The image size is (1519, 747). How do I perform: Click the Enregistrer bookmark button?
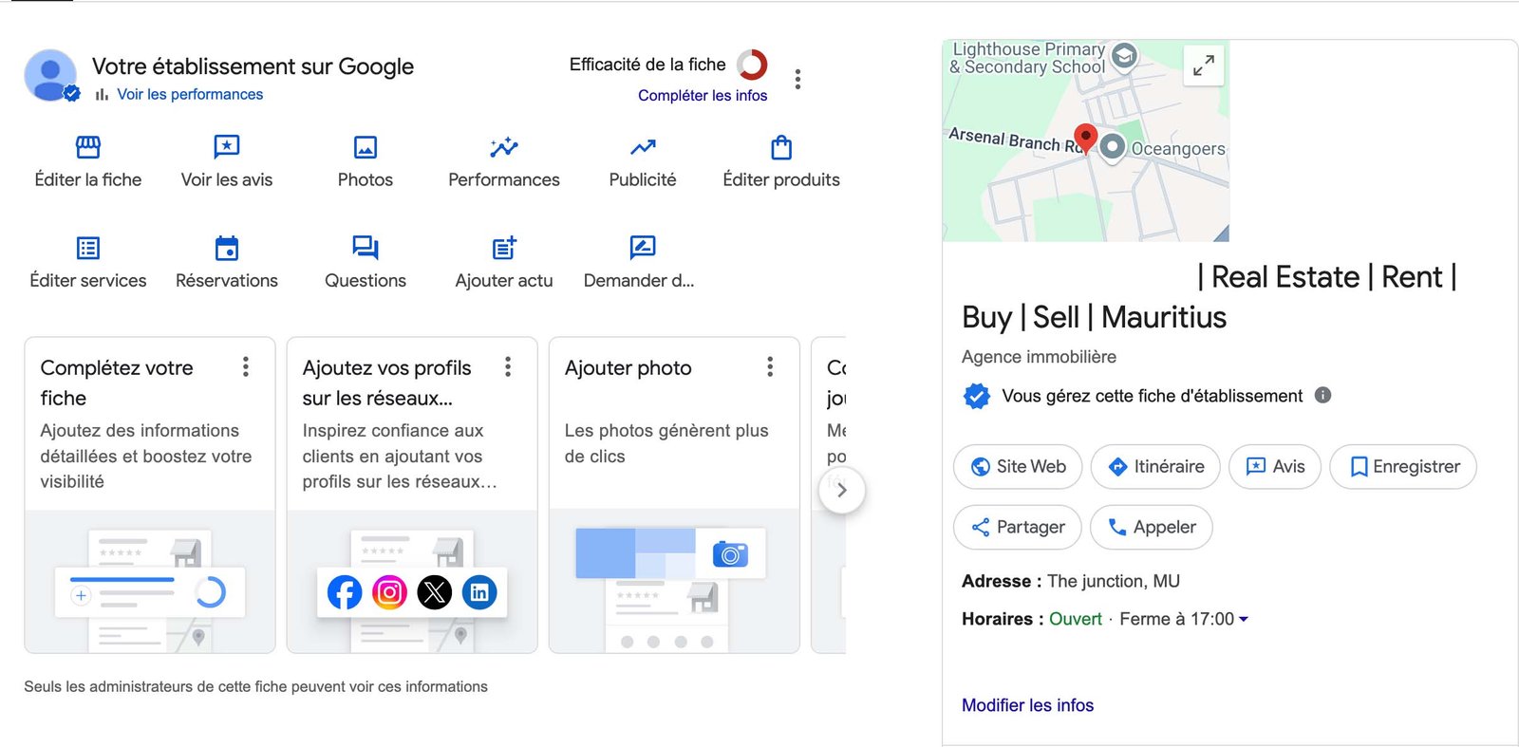pos(1403,467)
